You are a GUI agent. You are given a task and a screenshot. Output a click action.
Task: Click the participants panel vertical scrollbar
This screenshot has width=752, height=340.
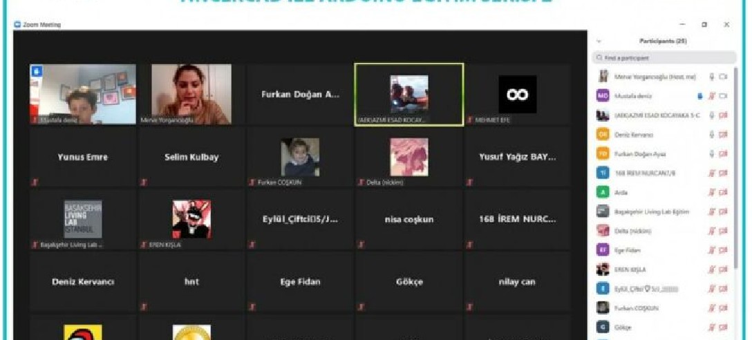(736, 173)
